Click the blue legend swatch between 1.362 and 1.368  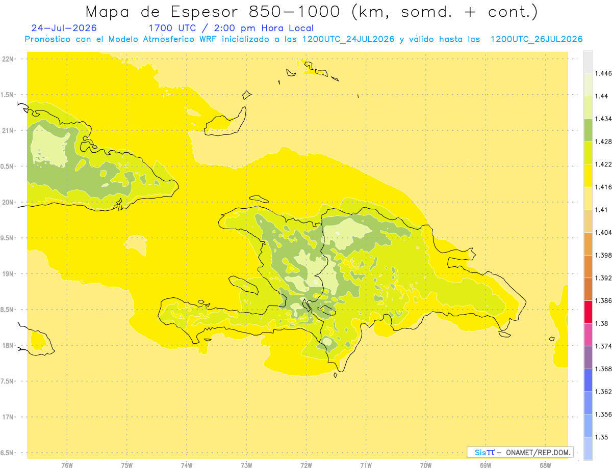tap(588, 380)
